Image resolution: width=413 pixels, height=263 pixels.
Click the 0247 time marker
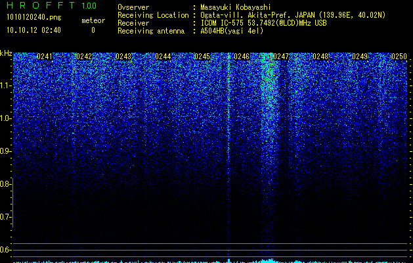(x=281, y=57)
